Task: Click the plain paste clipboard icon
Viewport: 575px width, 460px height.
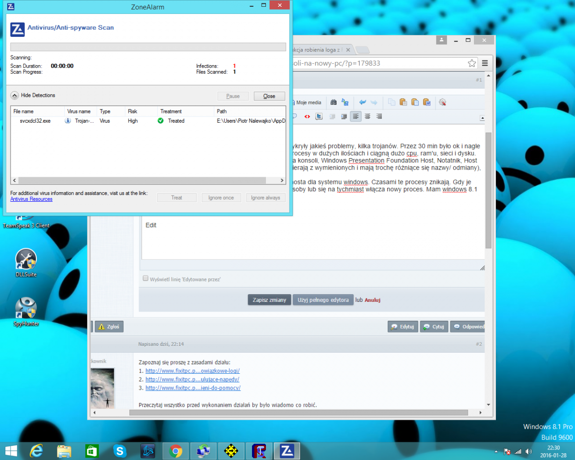Action: (x=403, y=102)
